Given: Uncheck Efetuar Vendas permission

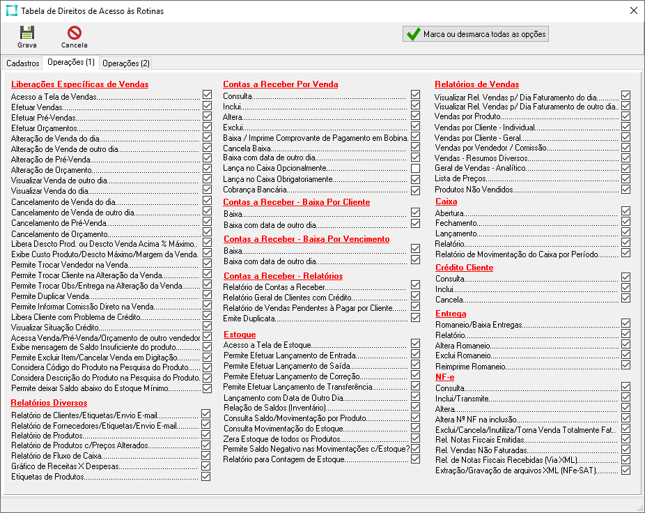Looking at the screenshot, I should (x=207, y=106).
